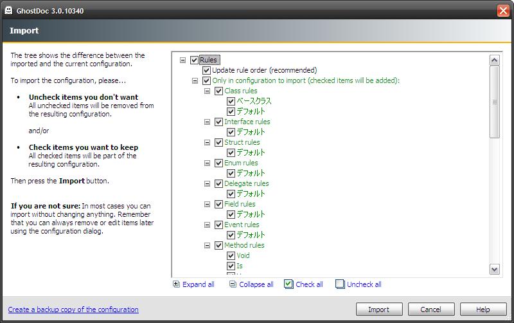Collapse the Struct rules node
This screenshot has width=514, height=323.
click(x=207, y=142)
